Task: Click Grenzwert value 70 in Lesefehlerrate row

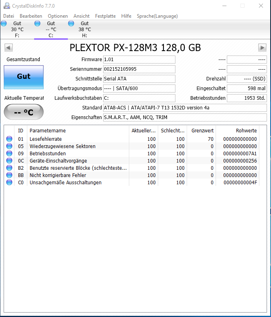Action: [x=210, y=139]
